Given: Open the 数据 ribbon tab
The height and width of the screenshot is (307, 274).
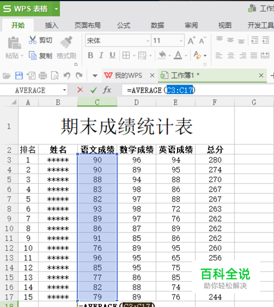Looking at the screenshot, I should pos(157,26).
